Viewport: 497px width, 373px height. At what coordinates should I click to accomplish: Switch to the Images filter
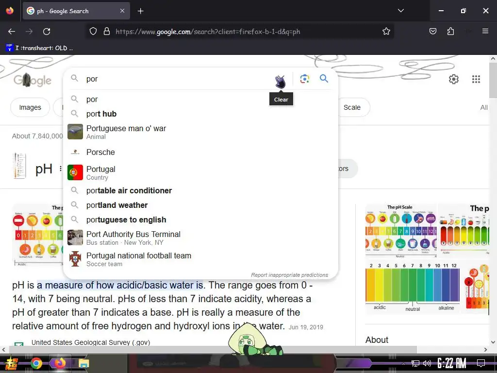click(30, 107)
